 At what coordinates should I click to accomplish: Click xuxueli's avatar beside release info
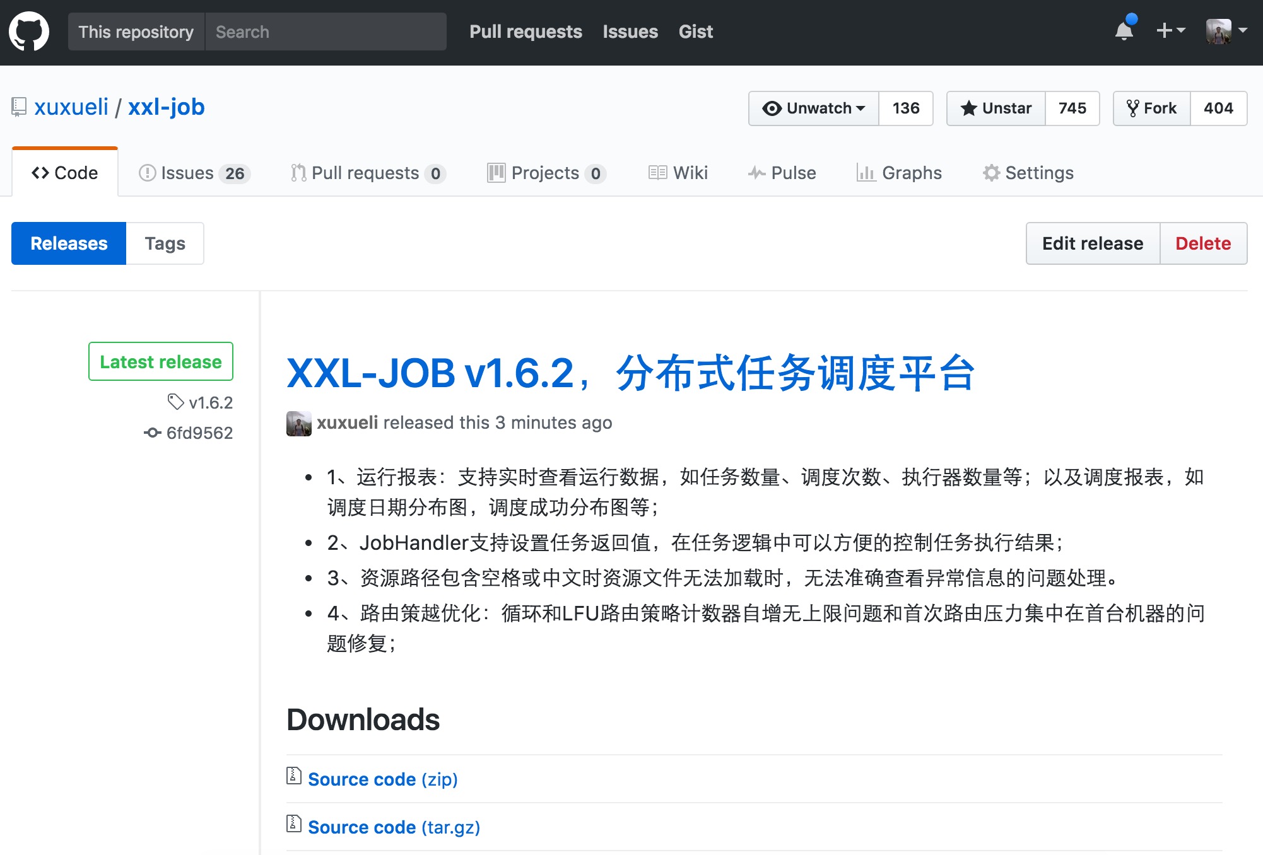[299, 424]
